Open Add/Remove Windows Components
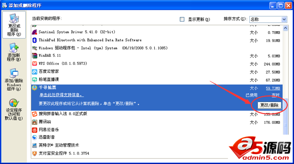The image size is (294, 164). 14,80
